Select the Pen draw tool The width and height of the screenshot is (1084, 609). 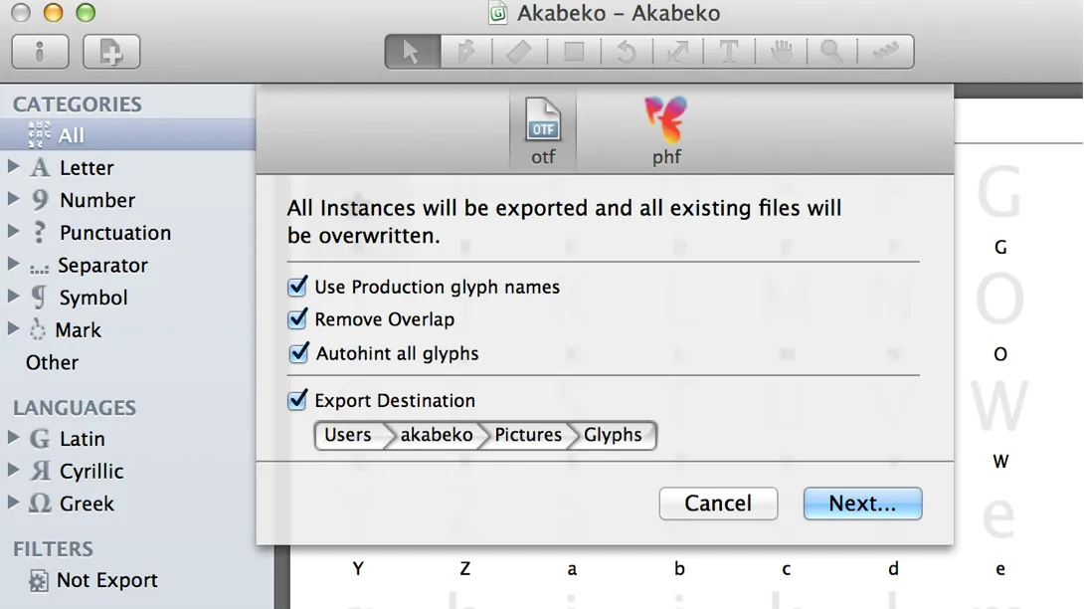[465, 52]
